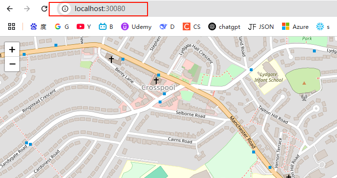Click the brown peak triangle in the park

(x=304, y=83)
